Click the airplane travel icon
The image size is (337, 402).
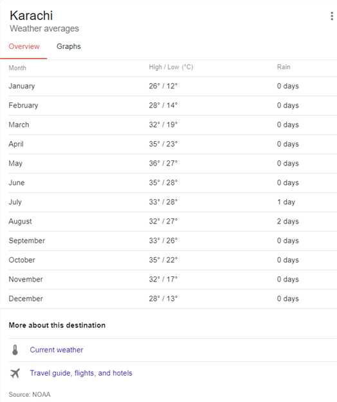pos(15,373)
